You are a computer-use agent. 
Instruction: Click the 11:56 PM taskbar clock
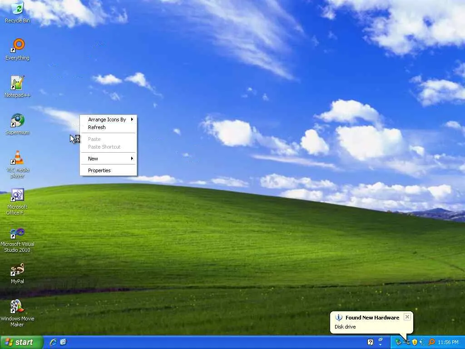448,342
